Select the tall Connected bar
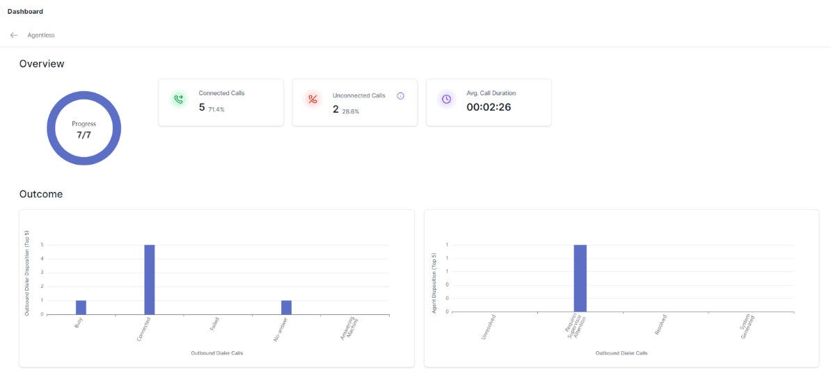 [x=149, y=280]
